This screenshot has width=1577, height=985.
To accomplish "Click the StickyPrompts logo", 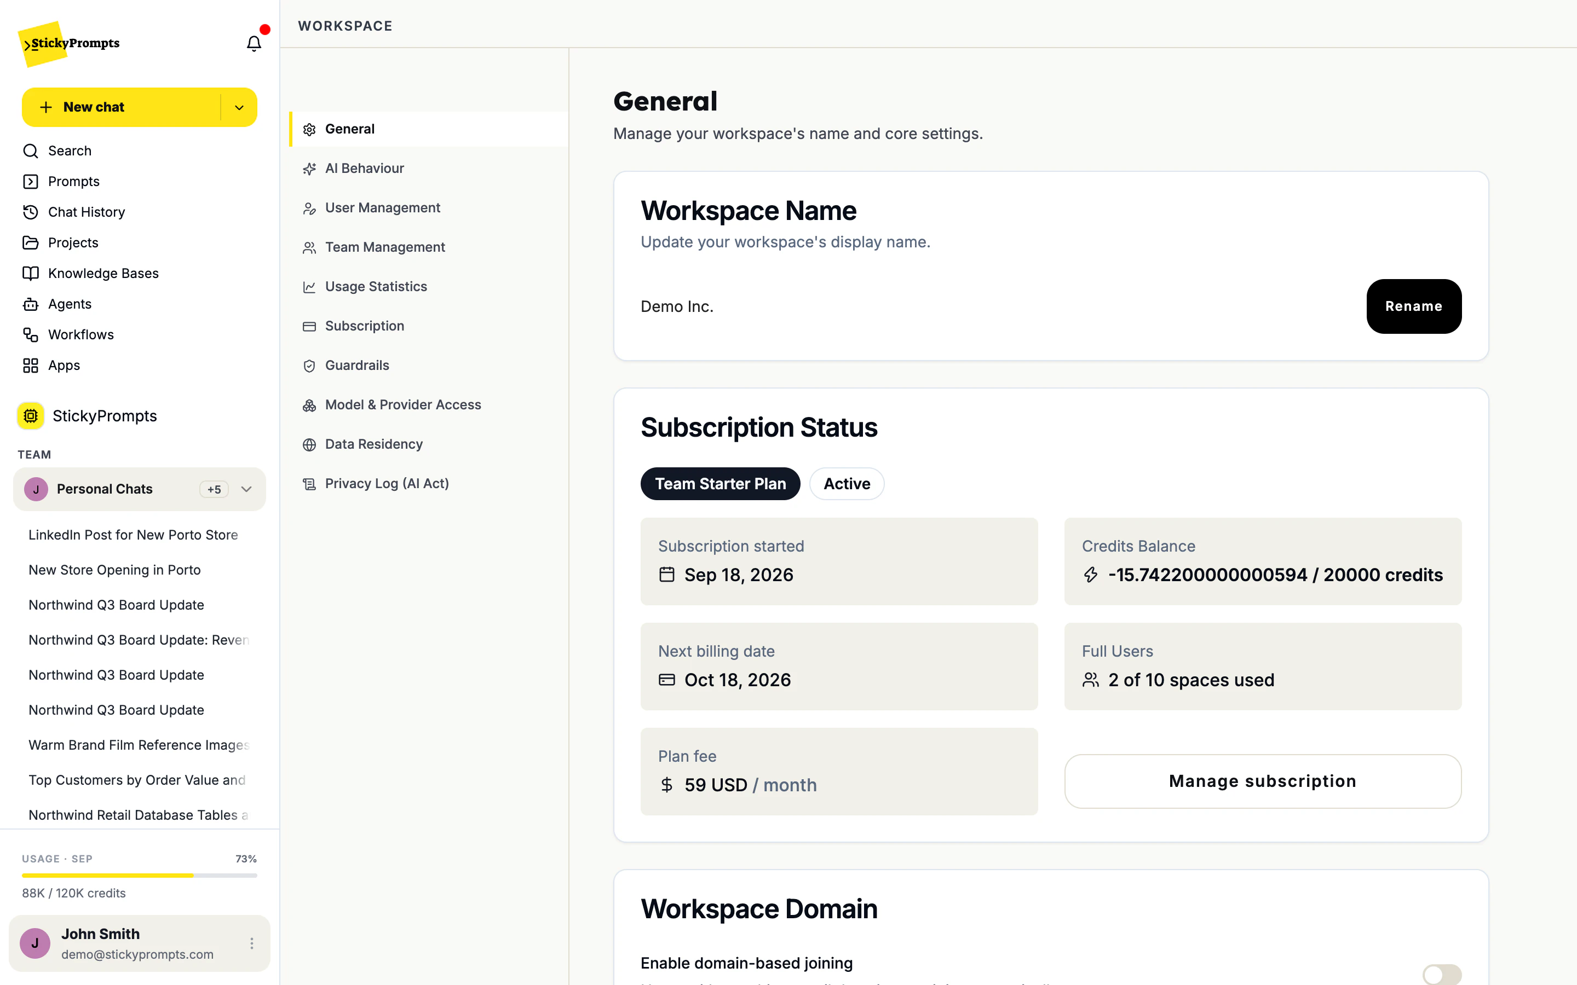I will [x=69, y=44].
